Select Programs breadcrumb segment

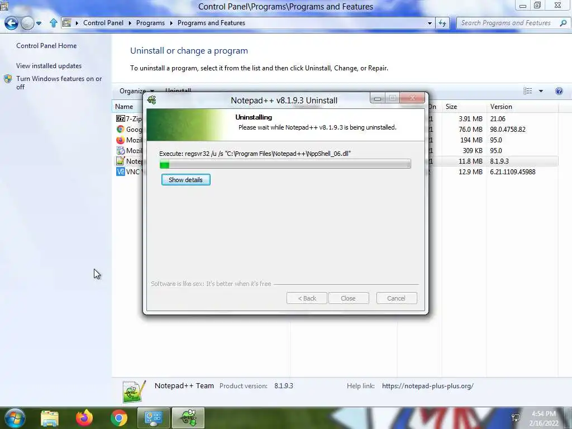(x=150, y=22)
